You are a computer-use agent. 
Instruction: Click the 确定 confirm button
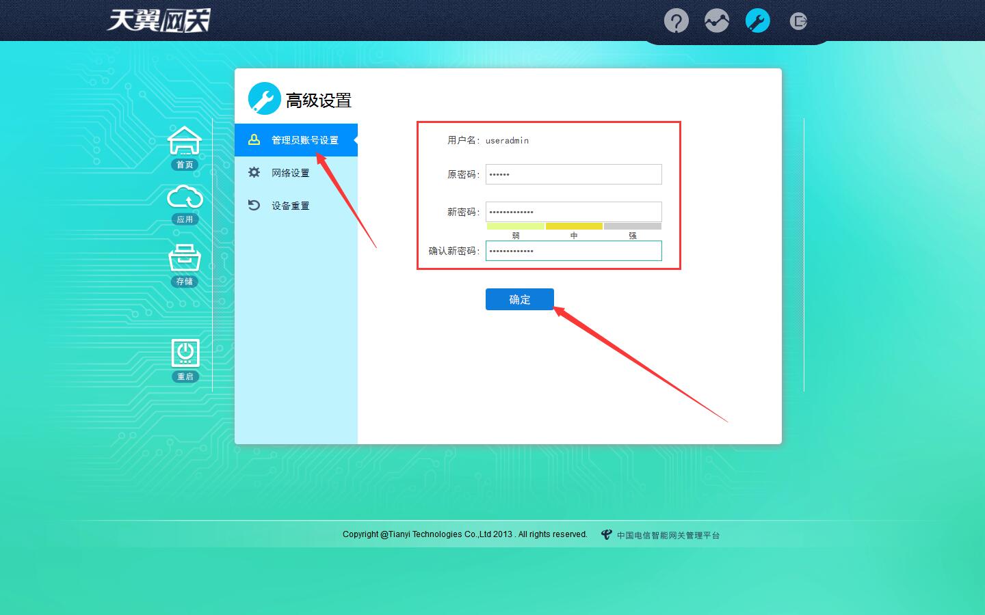(x=520, y=299)
